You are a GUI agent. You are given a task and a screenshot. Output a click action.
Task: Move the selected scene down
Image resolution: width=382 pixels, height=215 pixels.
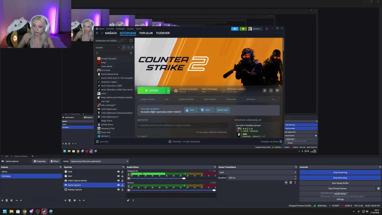[x=21, y=200]
